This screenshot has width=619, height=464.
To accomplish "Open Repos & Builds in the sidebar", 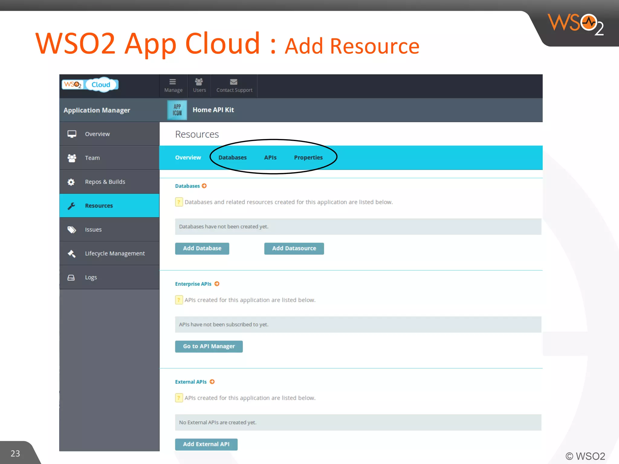I will pos(109,182).
